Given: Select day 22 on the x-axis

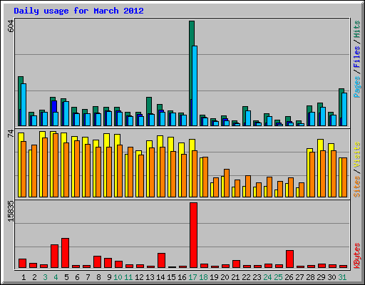Looking at the screenshot, I should (x=246, y=277).
